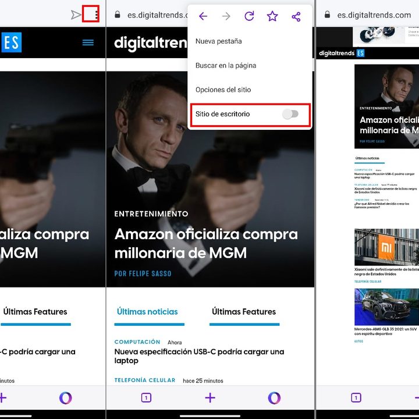Tap the blue ES logo in left panel
Viewport: 419px width, 419px height.
click(x=11, y=42)
